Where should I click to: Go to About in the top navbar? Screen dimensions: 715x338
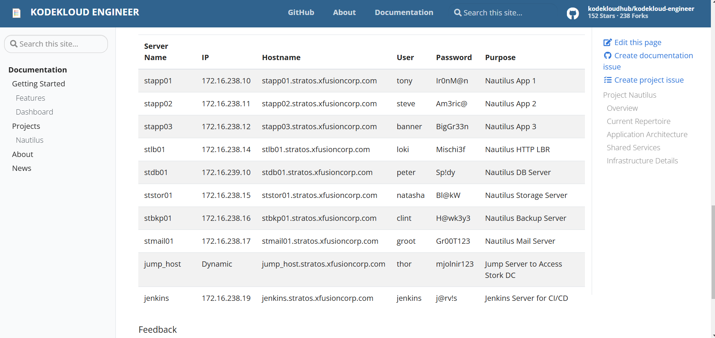(x=344, y=12)
